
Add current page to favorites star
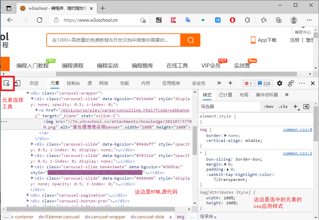point(143,20)
